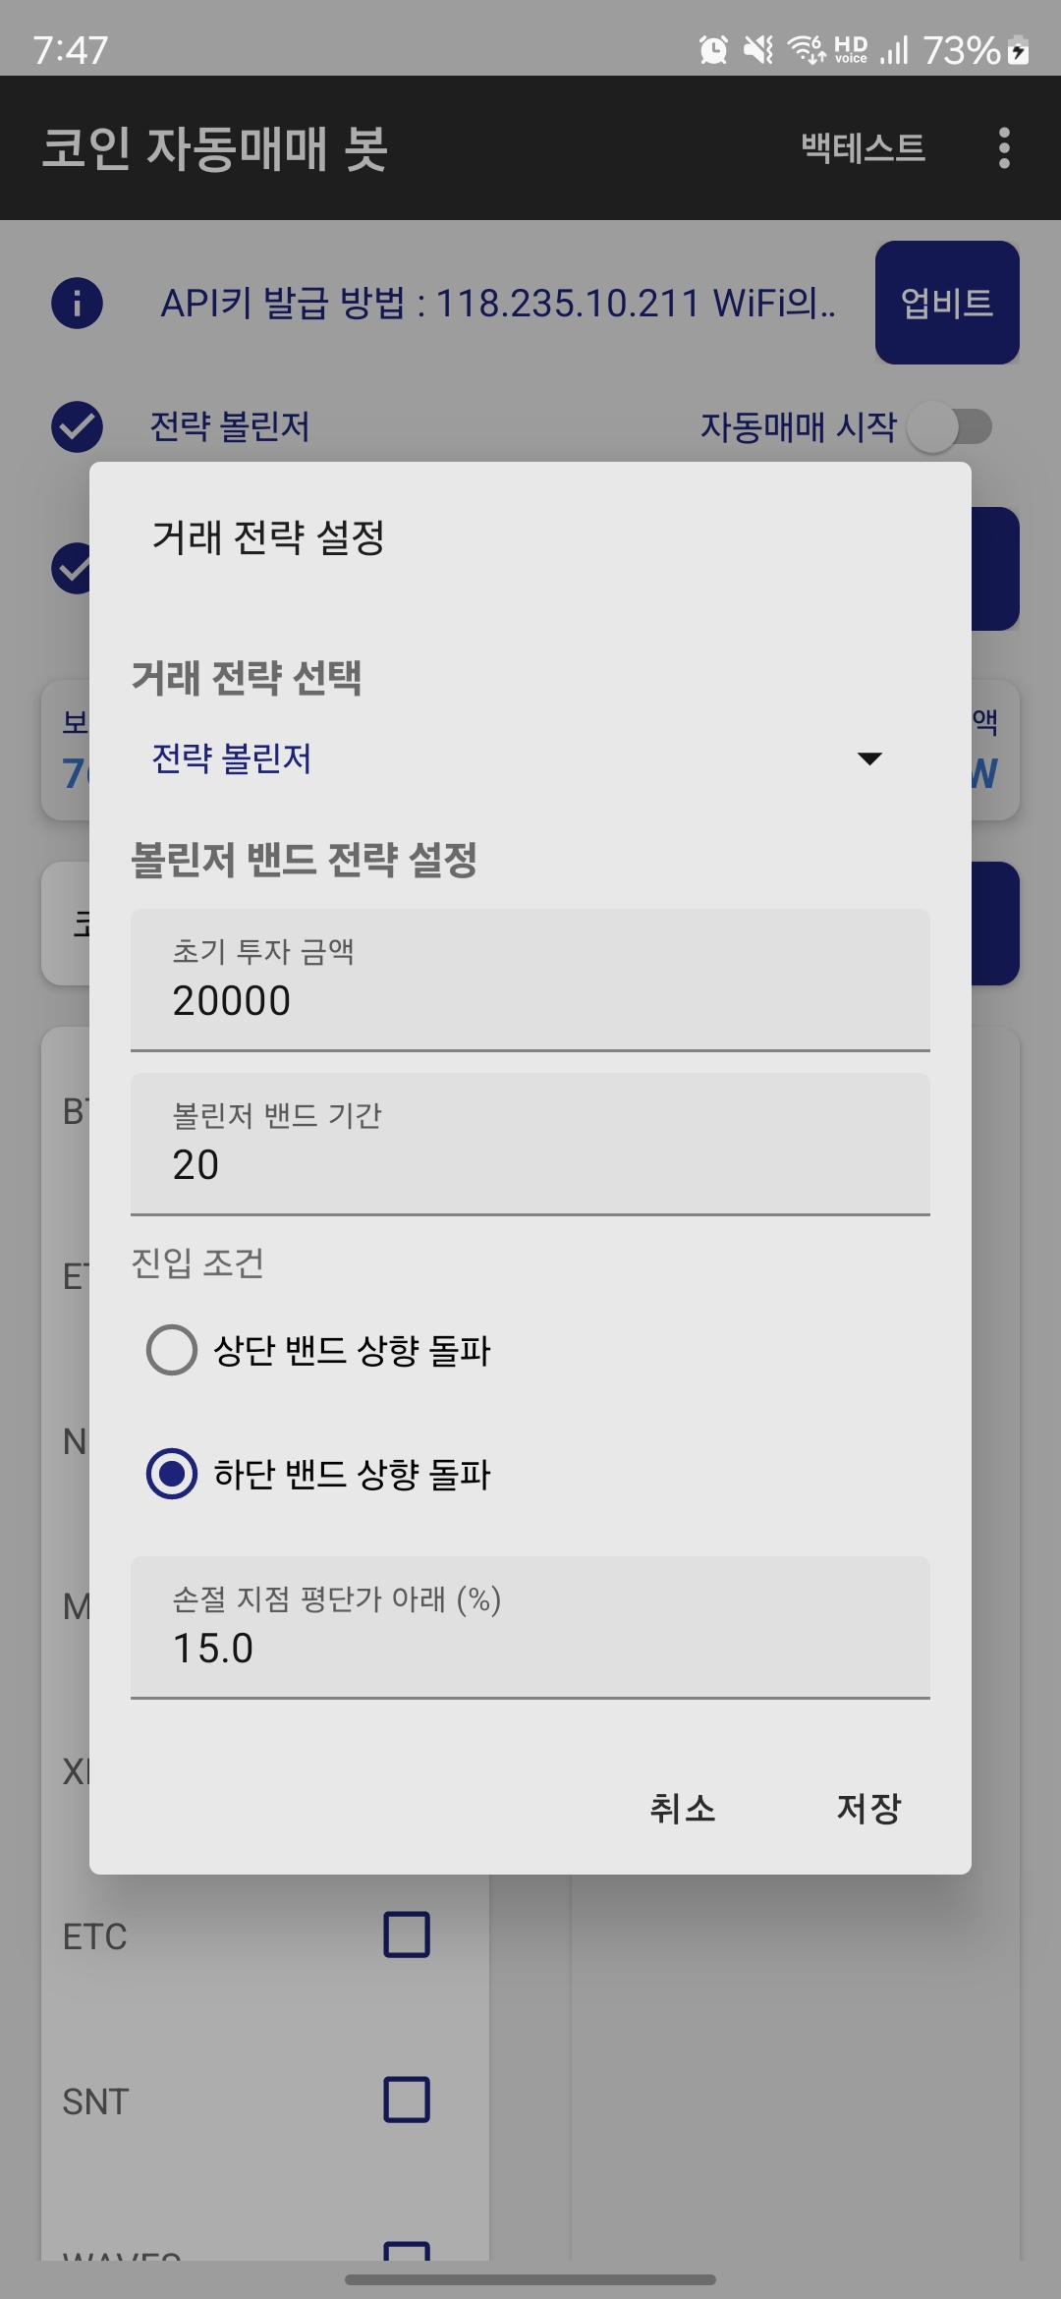Open the 백테스트 menu item

pos(863,148)
